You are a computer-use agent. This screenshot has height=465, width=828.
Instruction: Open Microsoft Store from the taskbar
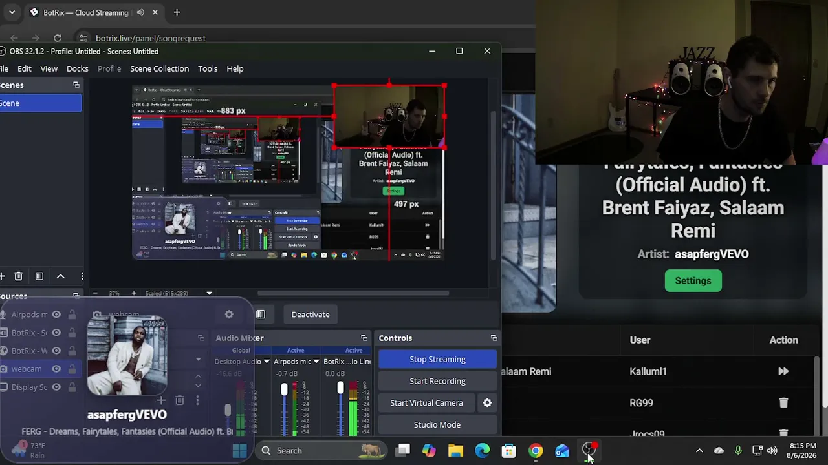coord(509,451)
